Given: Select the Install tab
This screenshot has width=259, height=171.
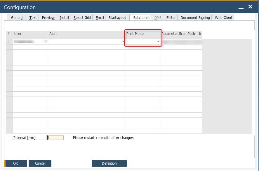Looking at the screenshot, I should tap(64, 18).
